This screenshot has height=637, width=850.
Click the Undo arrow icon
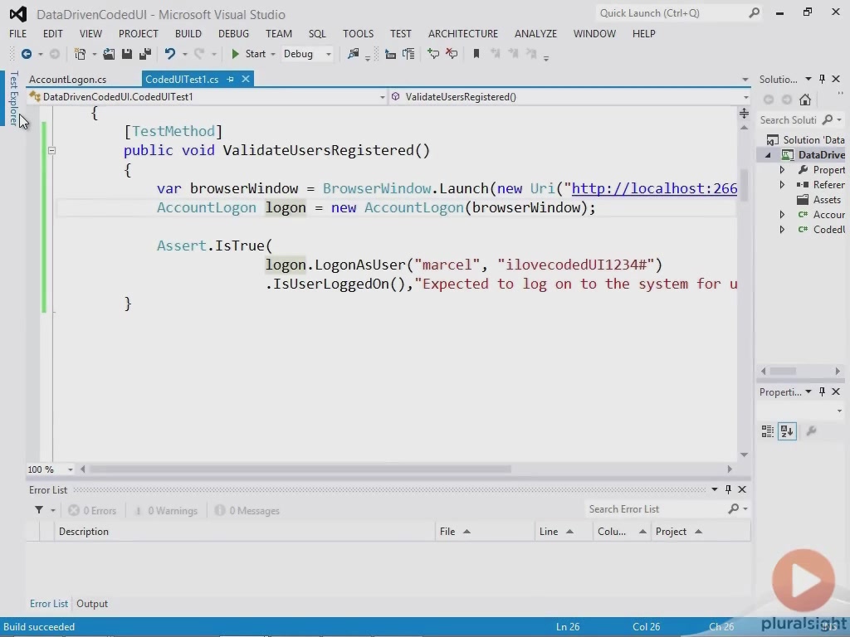tap(170, 54)
